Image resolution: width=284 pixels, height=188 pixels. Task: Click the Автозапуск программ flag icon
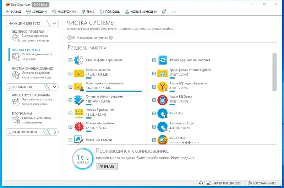tap(16, 102)
